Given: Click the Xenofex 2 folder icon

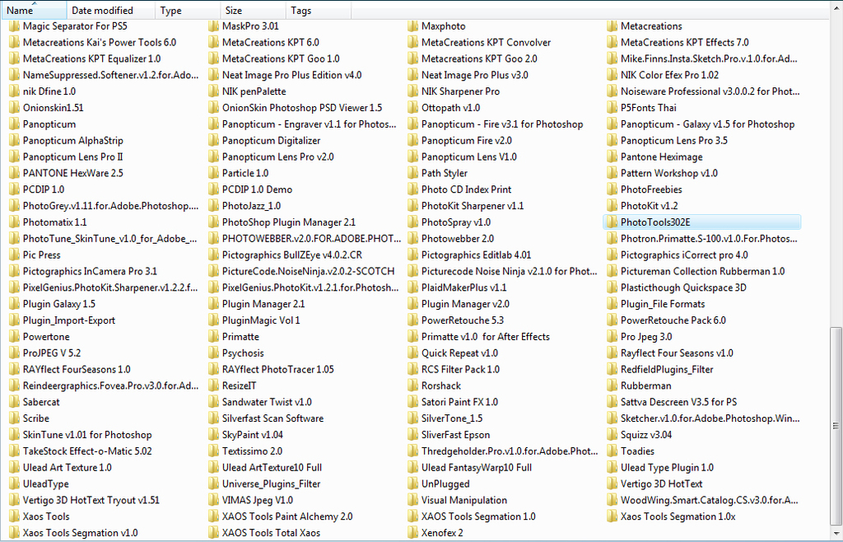Looking at the screenshot, I should 413,533.
